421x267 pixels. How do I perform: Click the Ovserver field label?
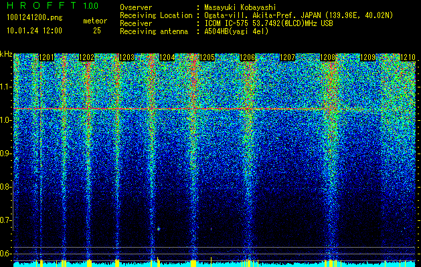[136, 7]
